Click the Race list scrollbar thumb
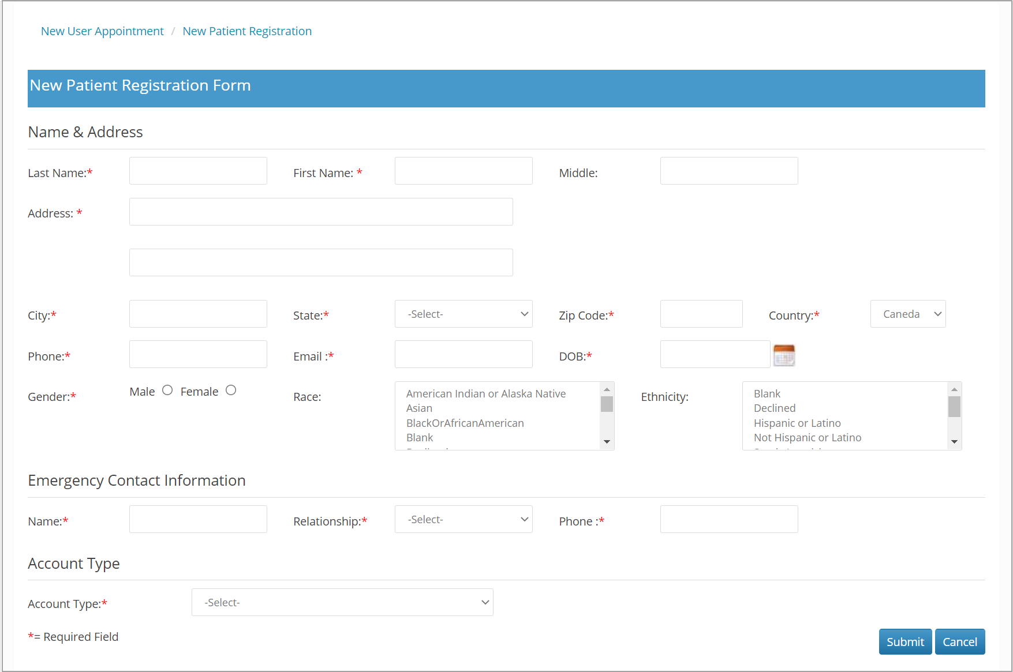 (x=607, y=404)
